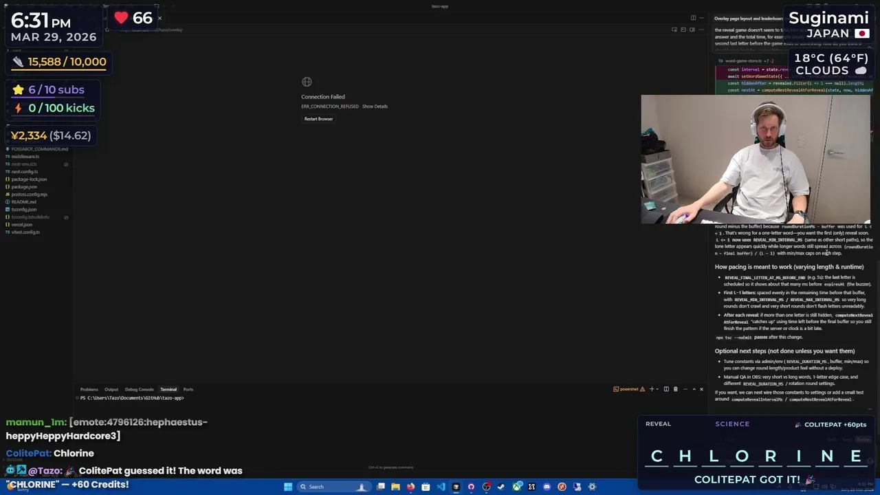Toggle the layout icon in the title bar
This screenshot has width=880, height=495.
click(x=693, y=18)
